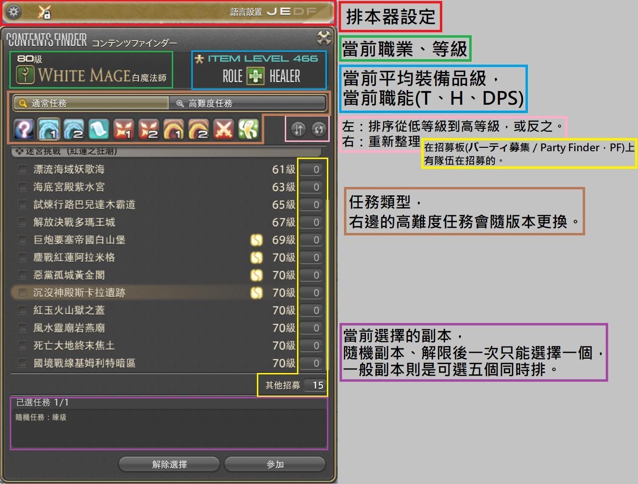Screen dimensions: 638x484
Task: Click the 65級 level label
Action: click(x=284, y=205)
